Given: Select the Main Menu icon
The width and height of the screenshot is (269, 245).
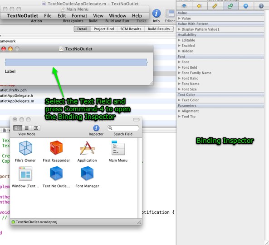Looking at the screenshot, I should pos(118,148).
